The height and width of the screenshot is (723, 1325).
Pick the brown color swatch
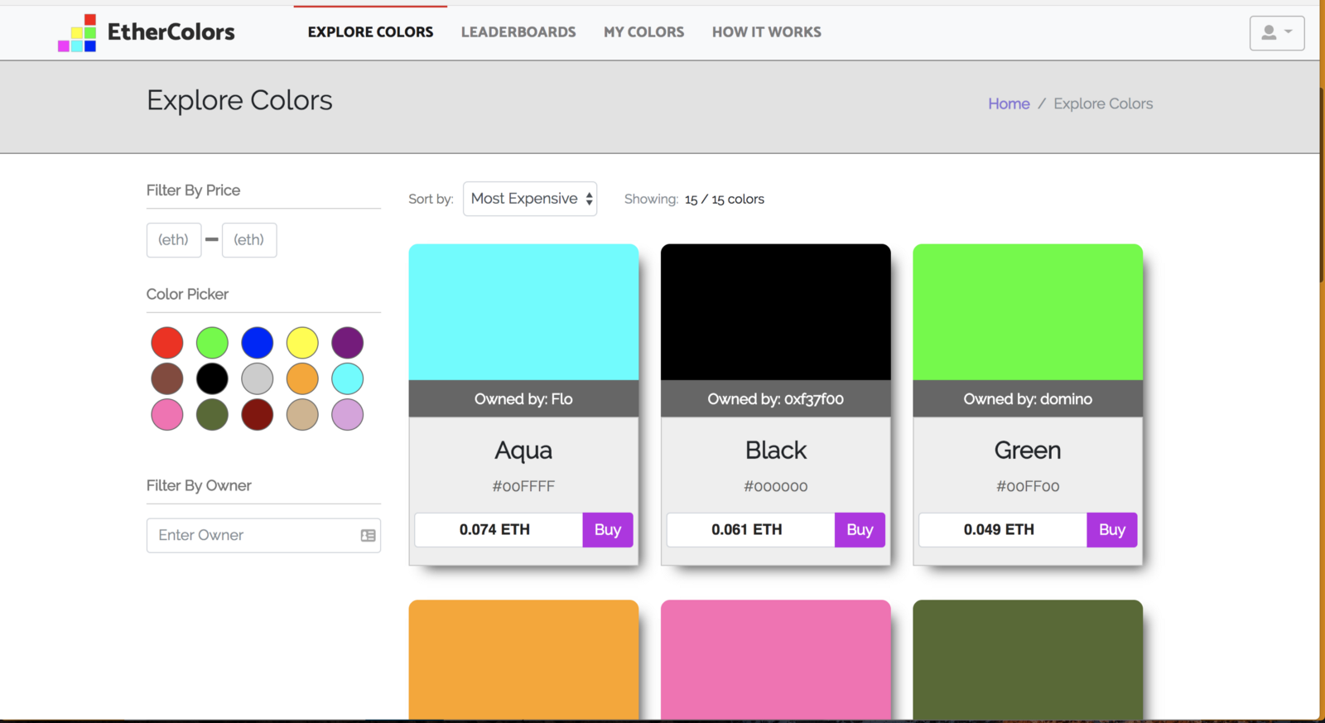[167, 379]
